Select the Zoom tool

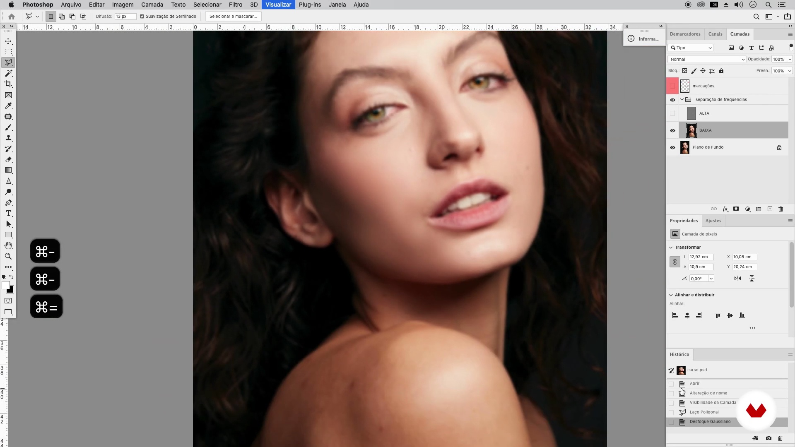click(x=8, y=256)
